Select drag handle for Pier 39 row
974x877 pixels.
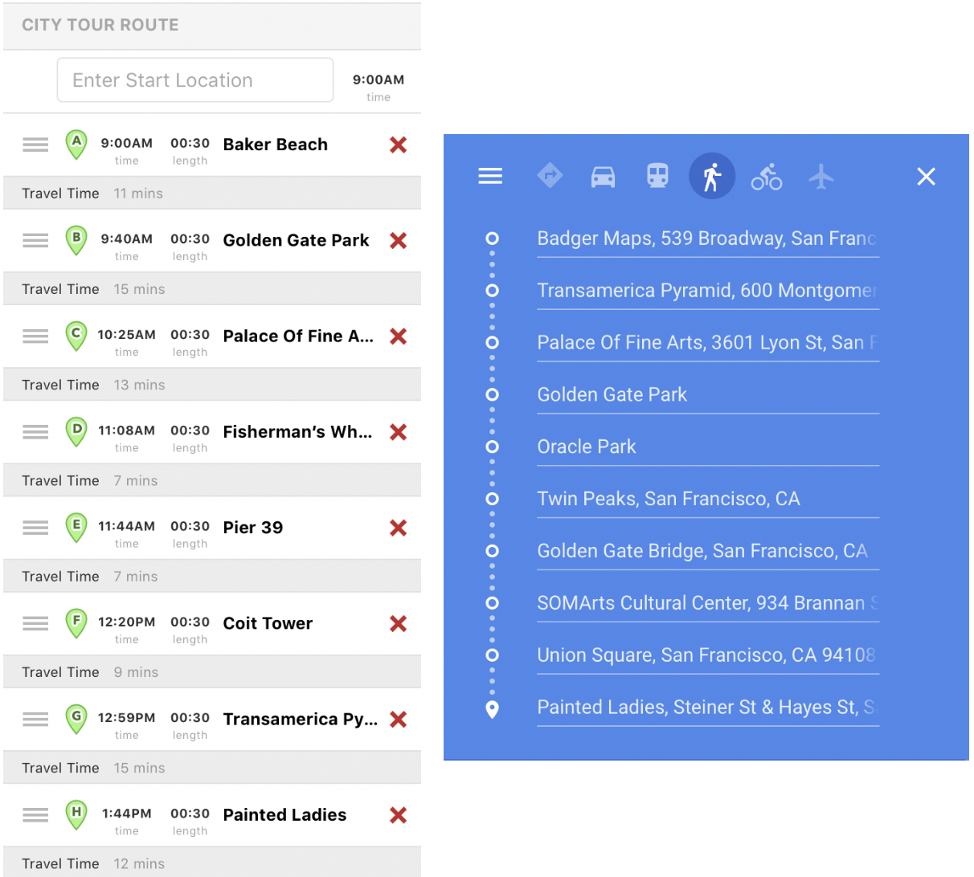click(35, 527)
